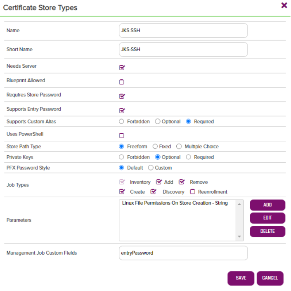Click the Edit parameter button

coord(267,218)
